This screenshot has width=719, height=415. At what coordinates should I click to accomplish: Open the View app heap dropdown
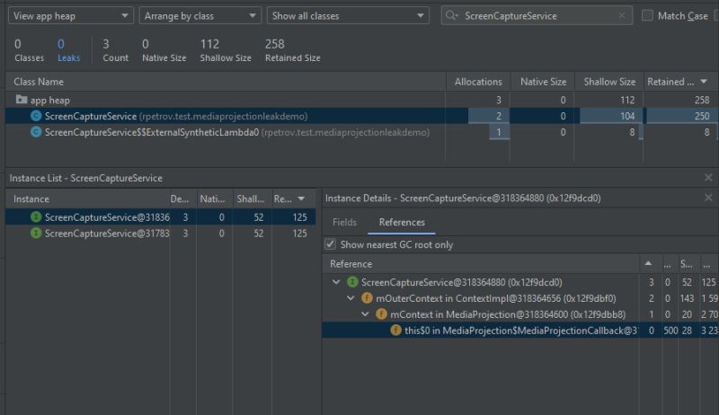coord(71,16)
